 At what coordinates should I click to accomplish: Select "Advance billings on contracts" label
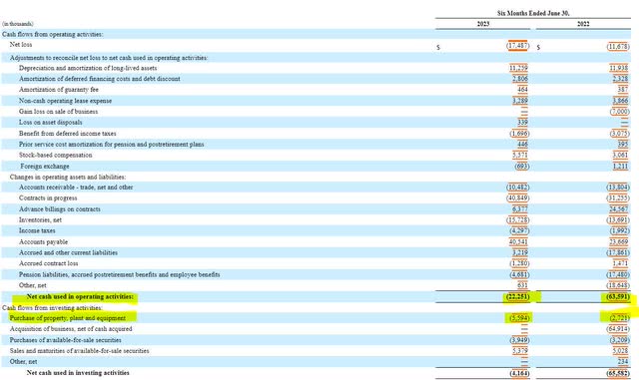pyautogui.click(x=60, y=209)
